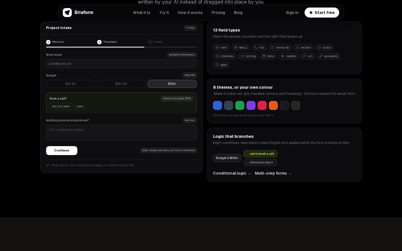Open the How it works nav item
The image size is (402, 251).
click(190, 13)
